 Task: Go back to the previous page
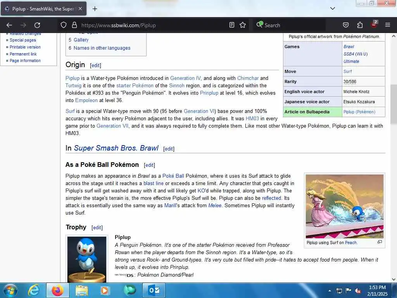[9, 25]
